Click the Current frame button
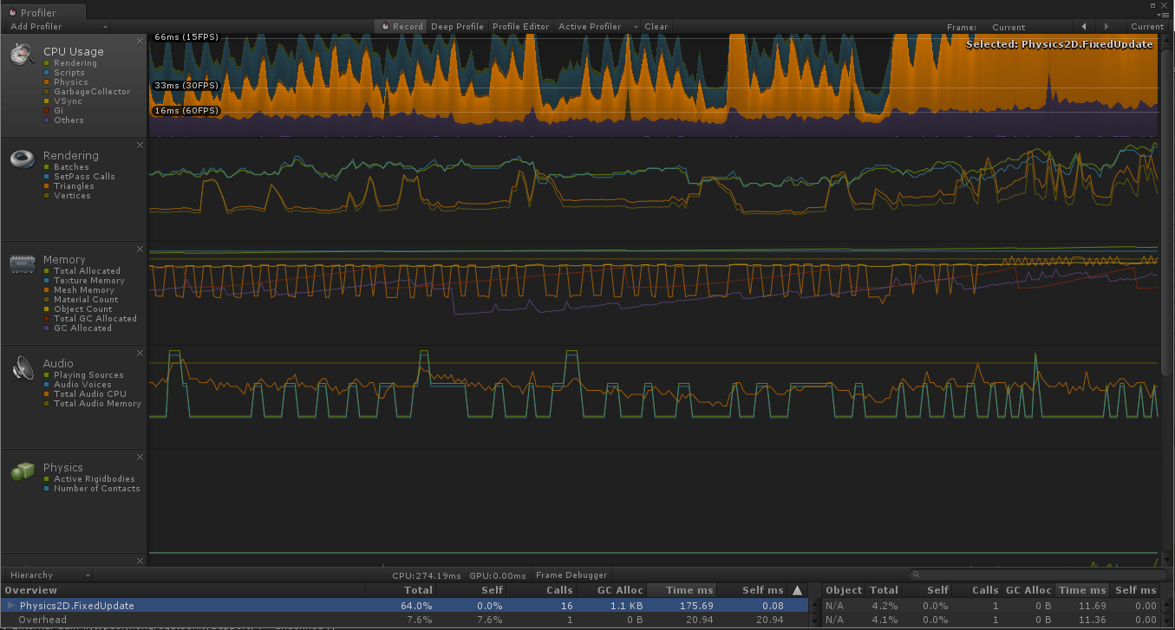1175x630 pixels. click(1146, 26)
